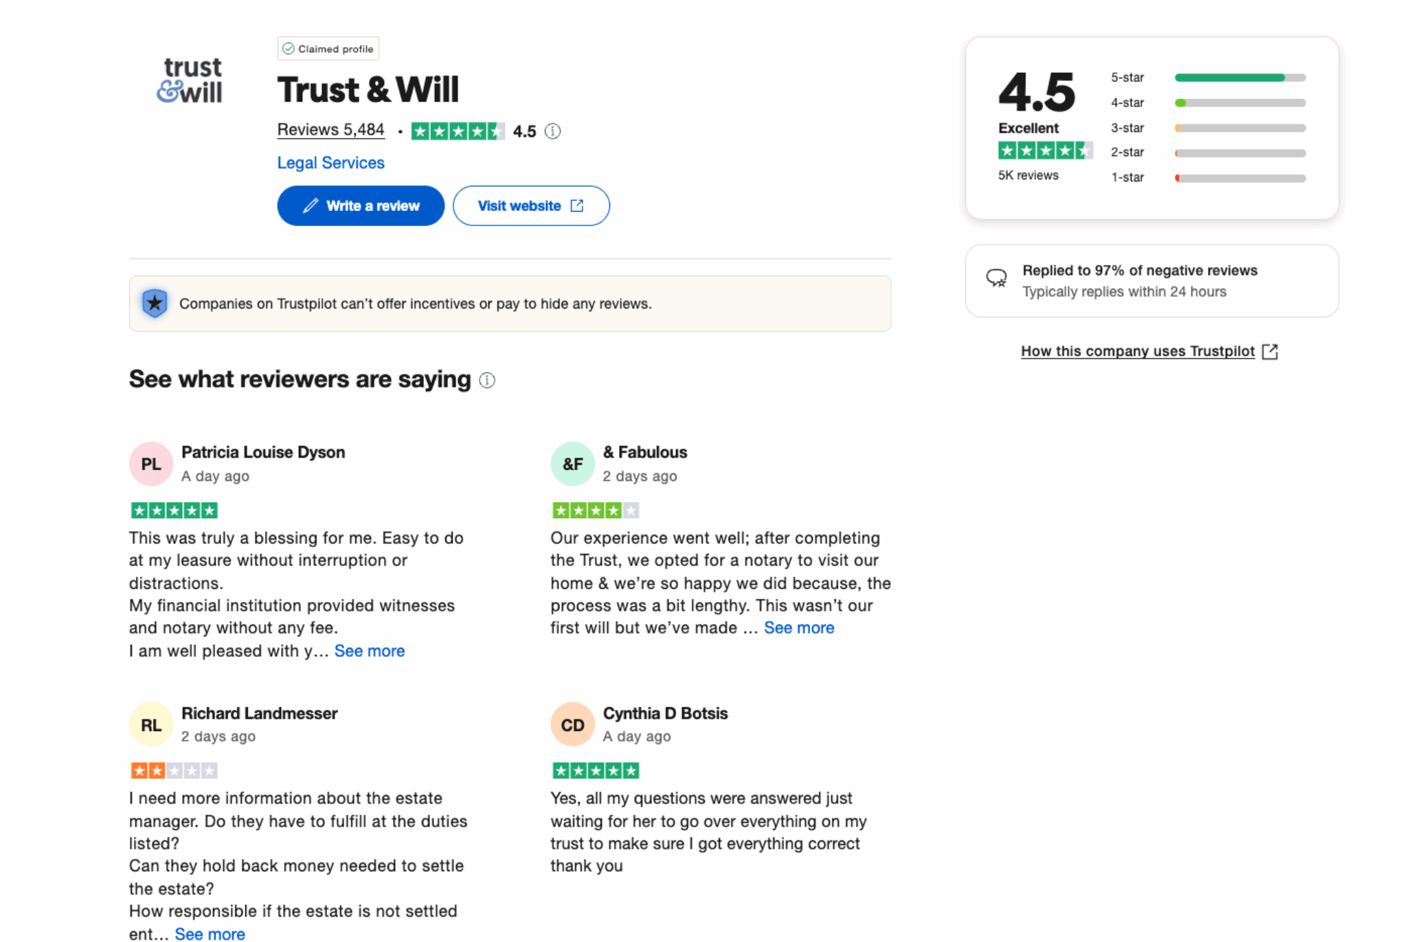This screenshot has height=942, width=1407.
Task: Click the external-link icon on Visit website
Action: click(576, 205)
